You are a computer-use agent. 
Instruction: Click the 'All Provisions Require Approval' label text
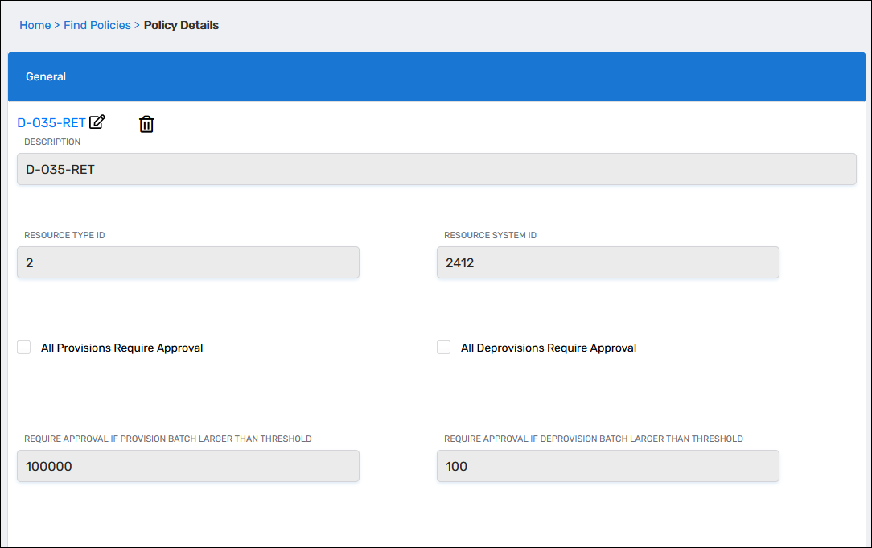121,348
